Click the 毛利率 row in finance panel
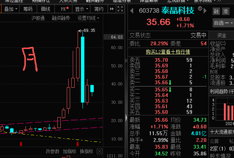 tap(222, 66)
